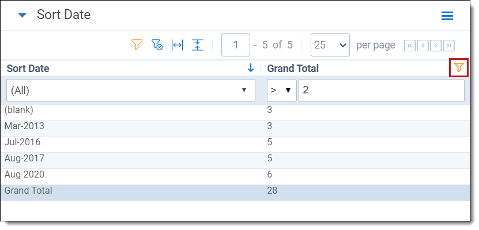Click the Grand Total column filter funnel icon
This screenshot has width=479, height=230.
(x=459, y=67)
